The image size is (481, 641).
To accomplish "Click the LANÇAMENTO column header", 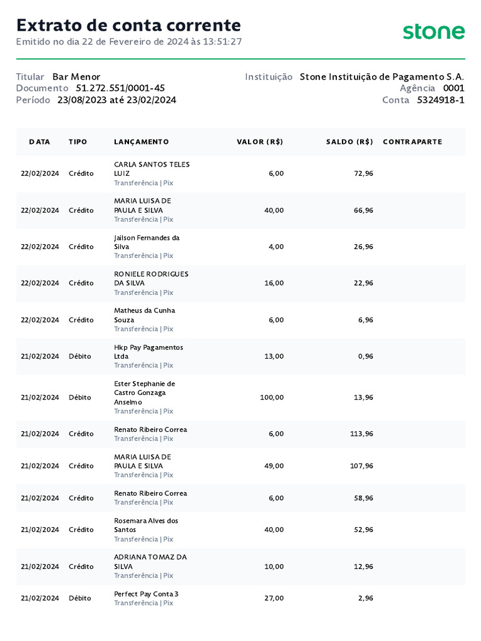I will pyautogui.click(x=141, y=142).
